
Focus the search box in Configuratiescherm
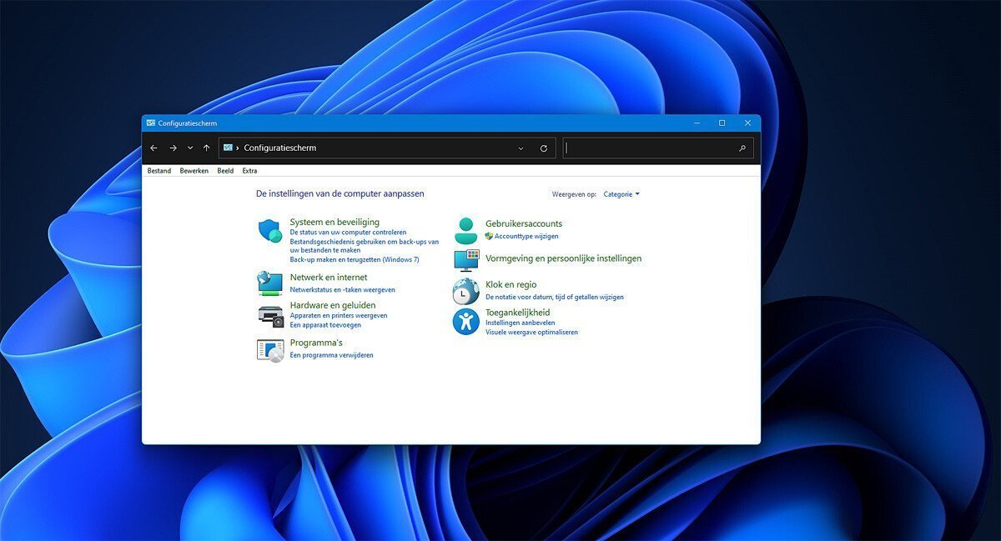(x=658, y=148)
